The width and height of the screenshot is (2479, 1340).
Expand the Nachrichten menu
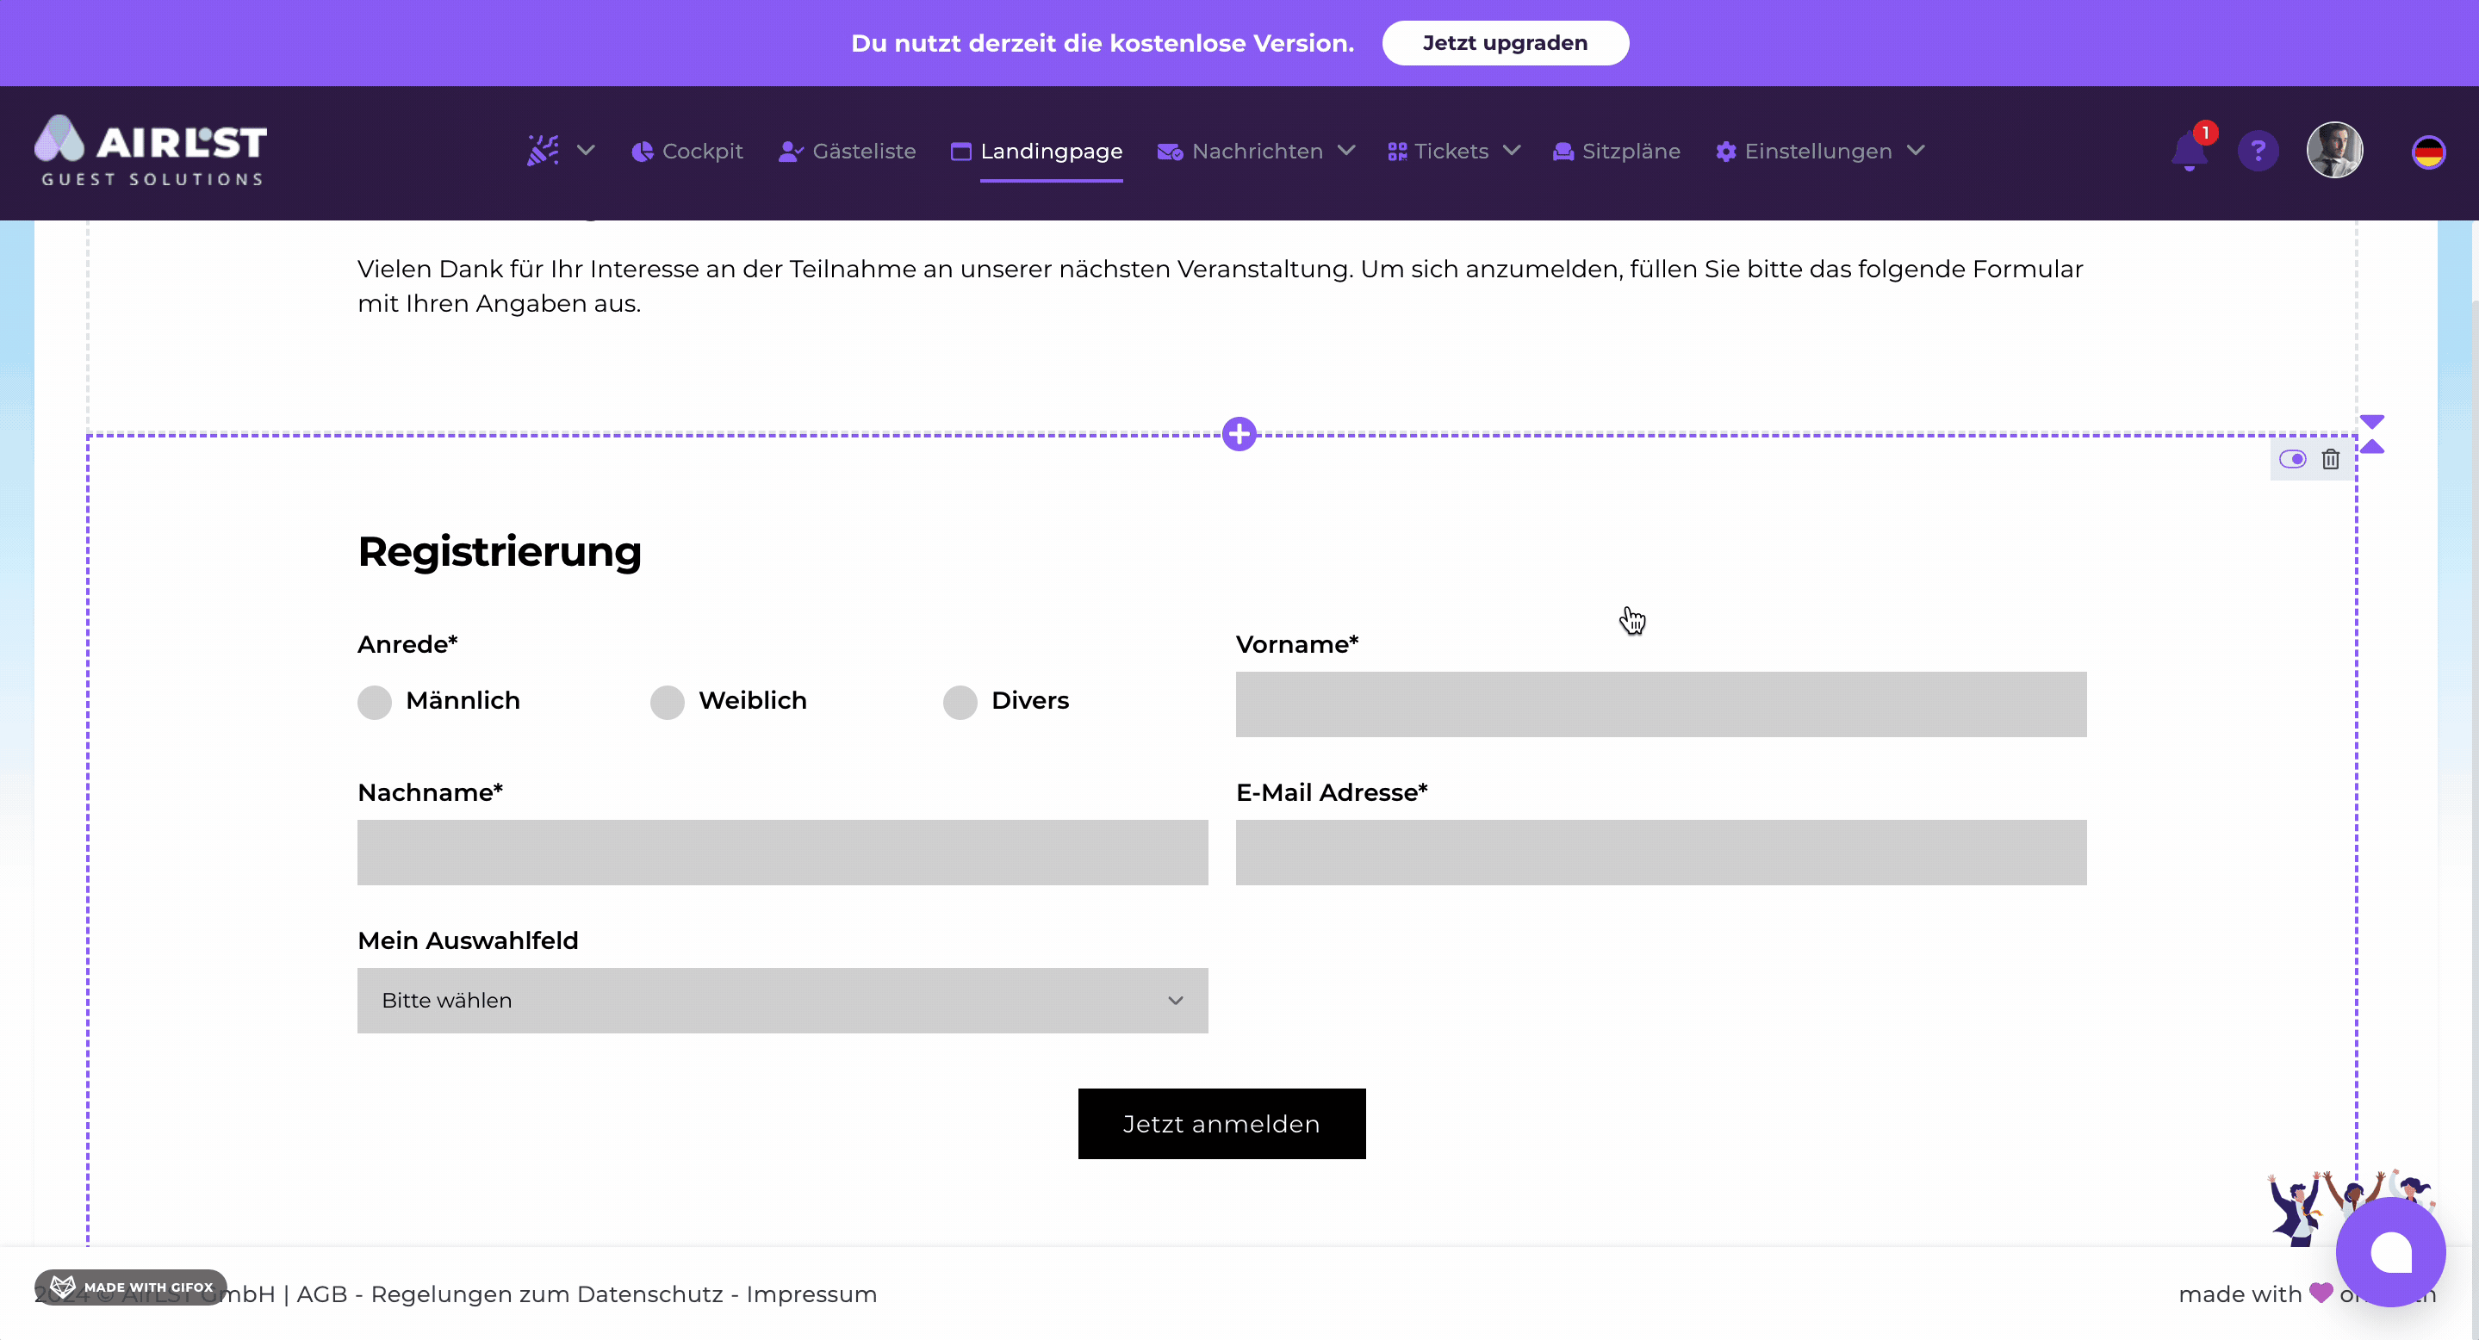[1256, 151]
